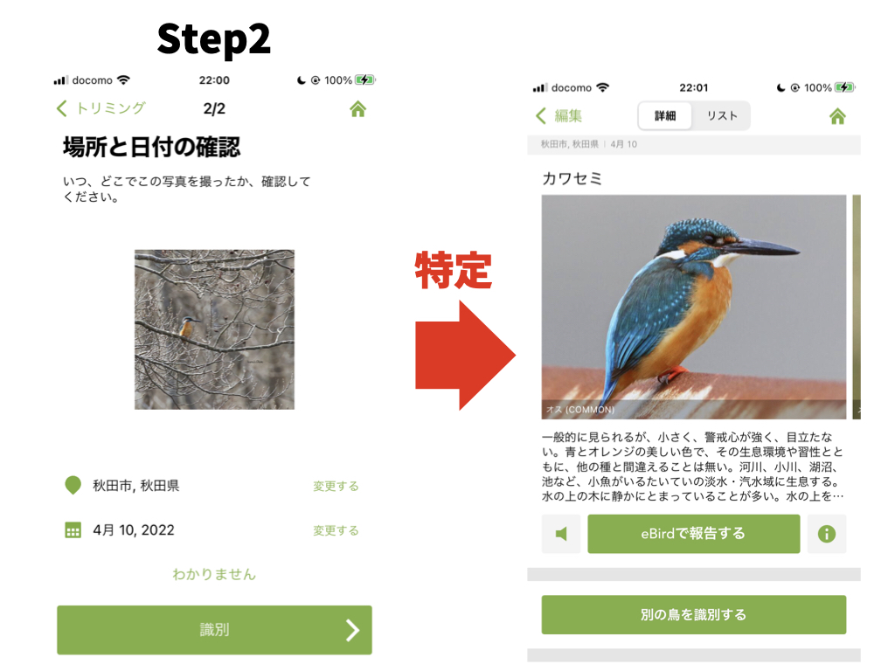Tap the 識別 button

coord(215,630)
